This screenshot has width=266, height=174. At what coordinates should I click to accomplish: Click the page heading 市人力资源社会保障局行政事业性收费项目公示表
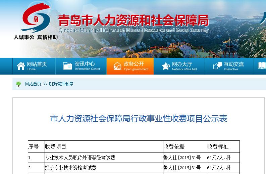(139, 119)
